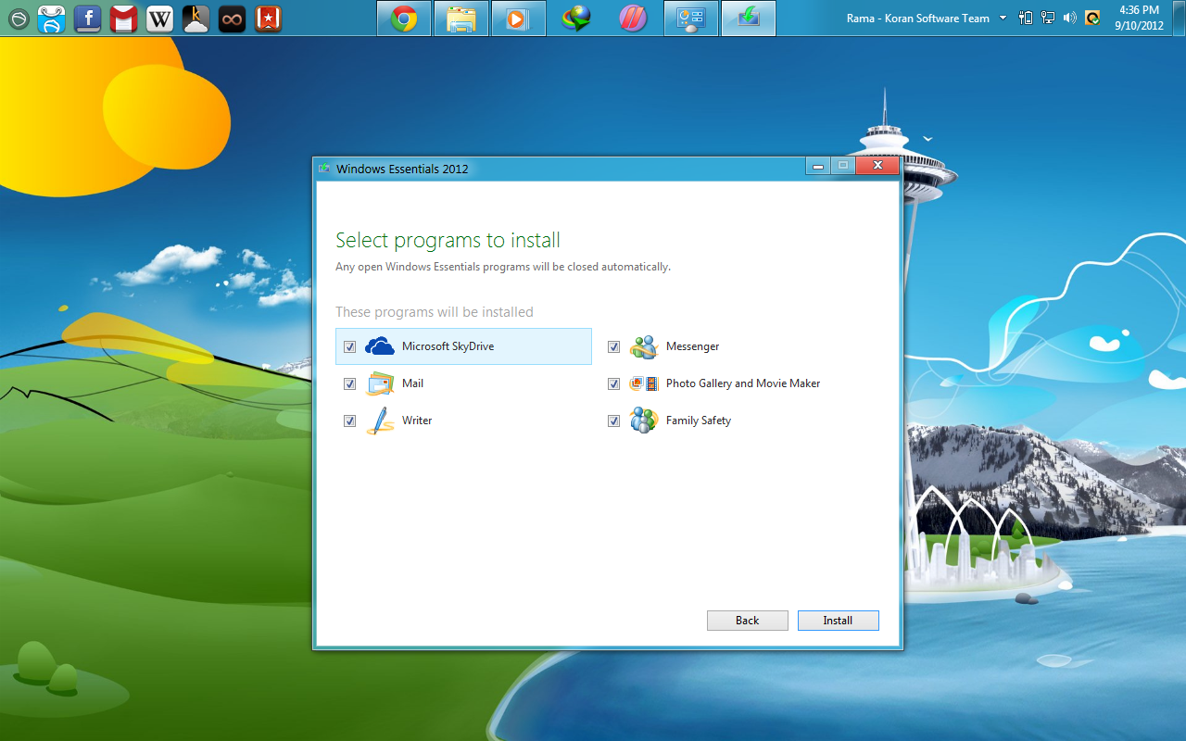This screenshot has width=1186, height=741.
Task: Expand the Rama - Koran Software Team dropdown
Action: pos(1002,17)
